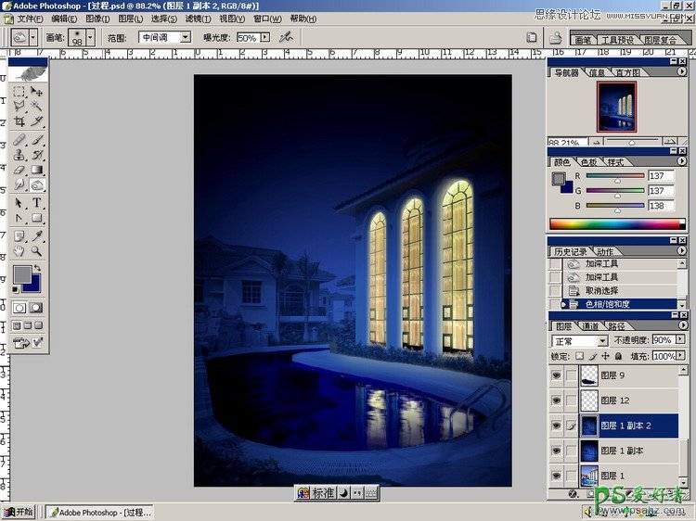
Task: Toggle visibility of 图层 12
Action: (556, 400)
